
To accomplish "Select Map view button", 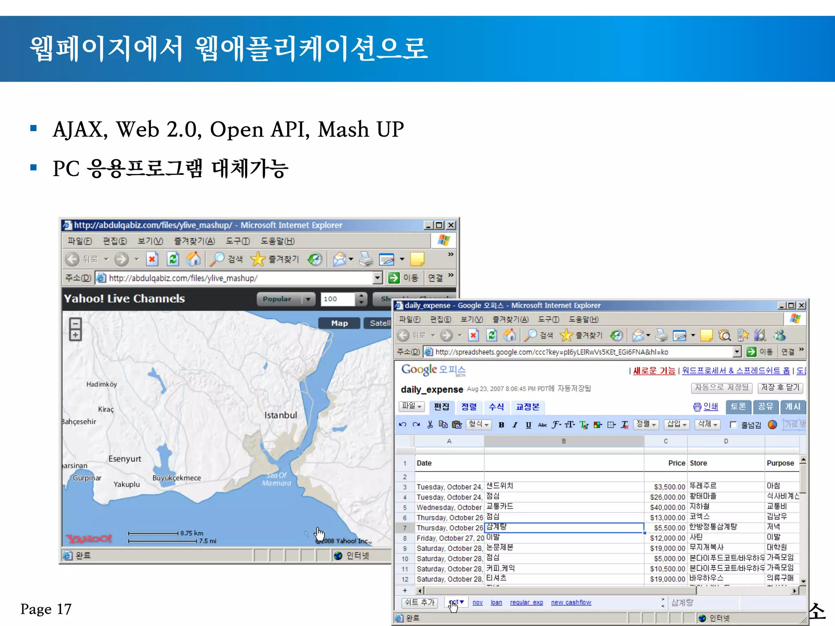I will coord(339,323).
